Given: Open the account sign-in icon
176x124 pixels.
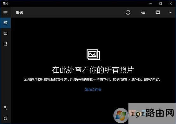Looking at the screenshot, I should [x=5, y=108].
